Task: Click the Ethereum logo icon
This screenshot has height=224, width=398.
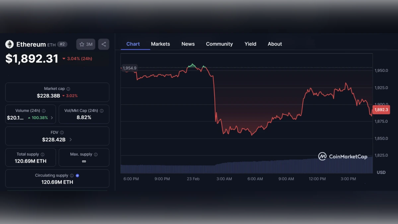Action: [9, 44]
